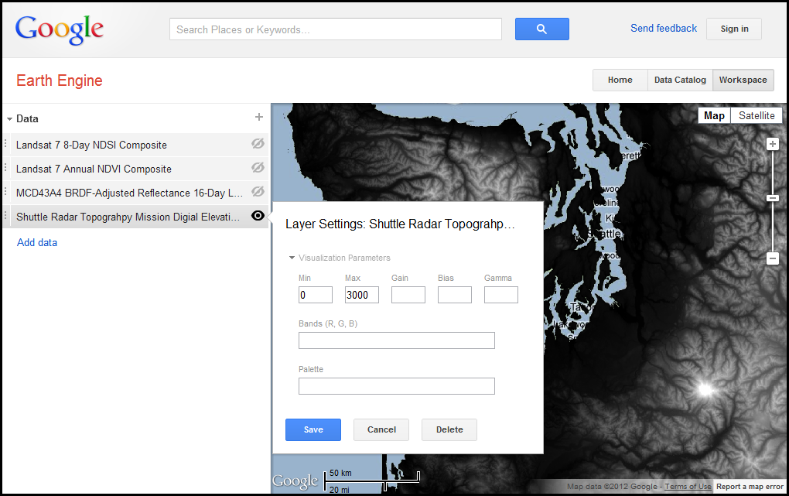789x496 pixels.
Task: Switch map view to Map
Action: [x=714, y=116]
